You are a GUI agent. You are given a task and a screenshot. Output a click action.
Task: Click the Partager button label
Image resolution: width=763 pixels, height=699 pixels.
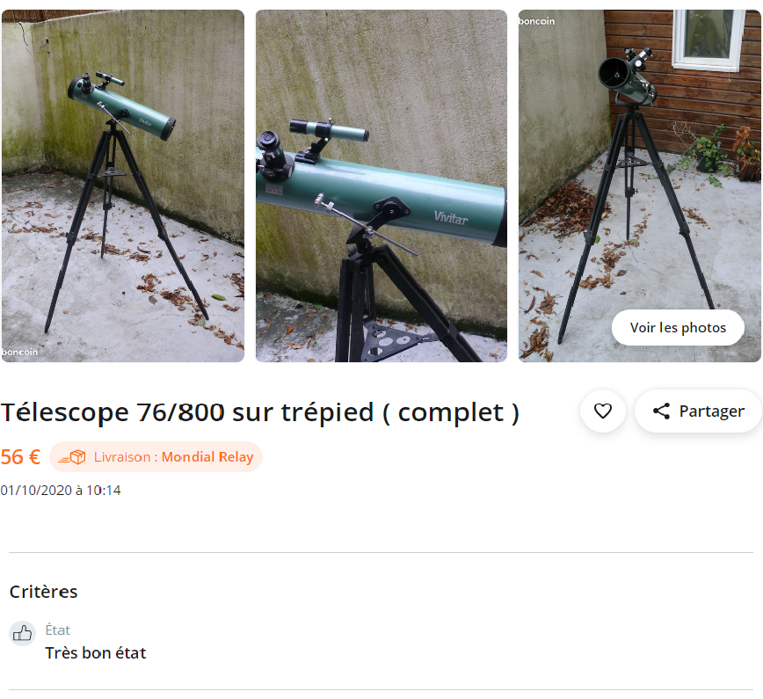[x=711, y=411]
